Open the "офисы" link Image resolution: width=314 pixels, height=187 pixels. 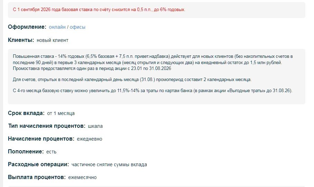78,27
